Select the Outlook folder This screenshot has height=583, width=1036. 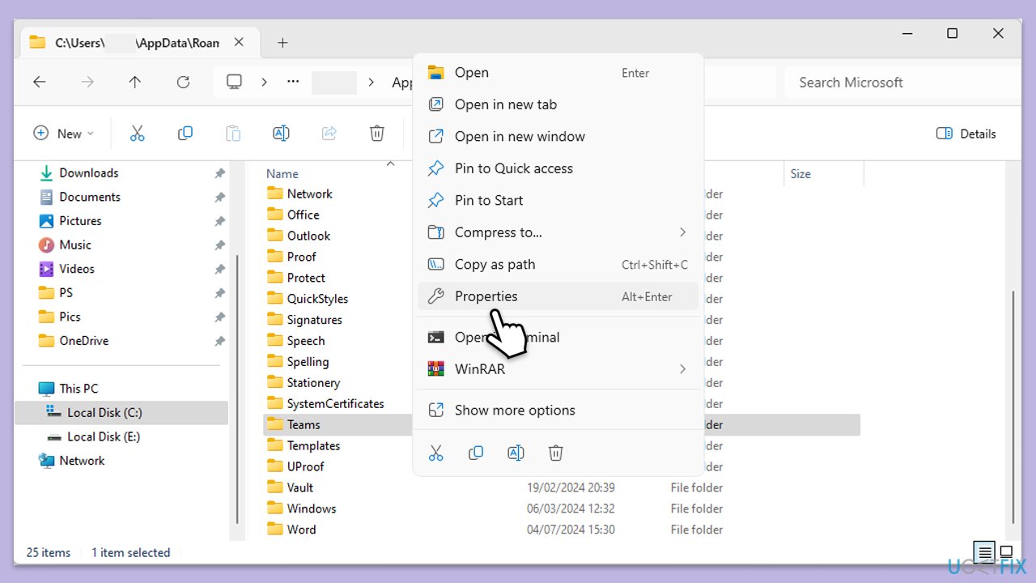(x=309, y=236)
